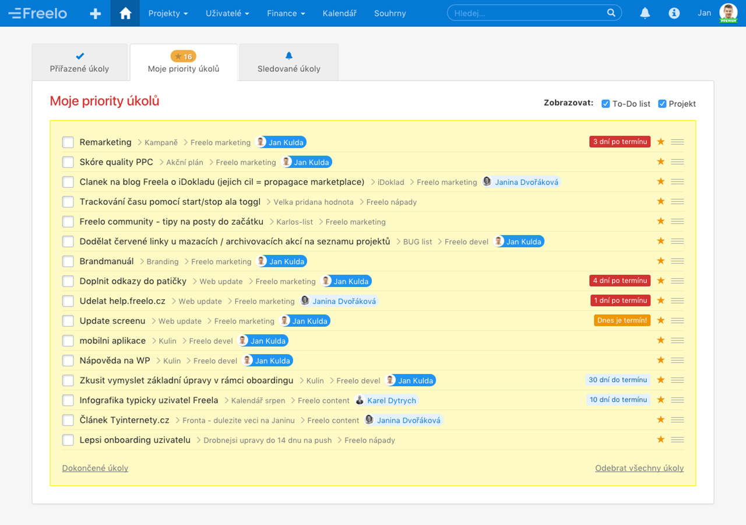Click reorder handle of Trackování času task

(x=677, y=201)
